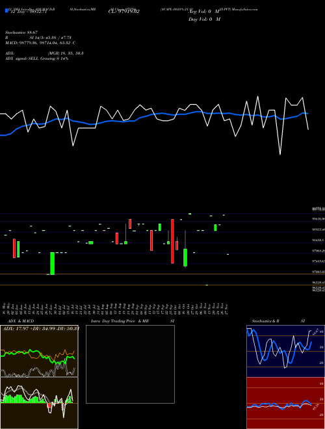This screenshot has height=429, width=325.
Task: Click the 'Day Vol: 0 M' label
Action: pos(204,19)
